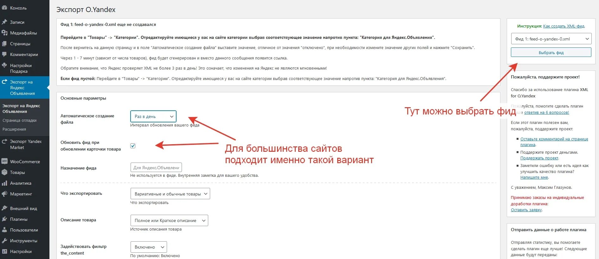Image resolution: width=599 pixels, height=259 pixels.
Task: Click the Назначение фида input field
Action: pos(156,167)
